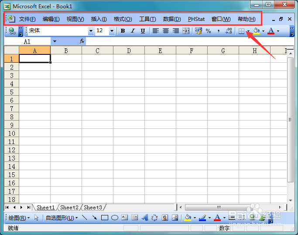Click the decimal places icon
Viewport: 298px width, 235px height.
click(x=229, y=31)
